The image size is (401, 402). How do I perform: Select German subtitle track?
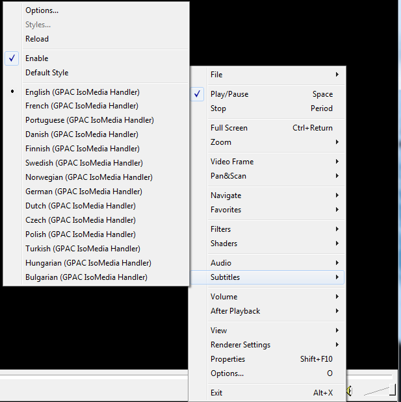(96, 192)
